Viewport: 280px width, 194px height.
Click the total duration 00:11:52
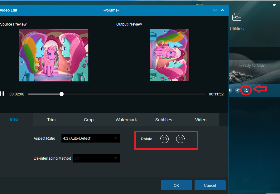click(216, 94)
